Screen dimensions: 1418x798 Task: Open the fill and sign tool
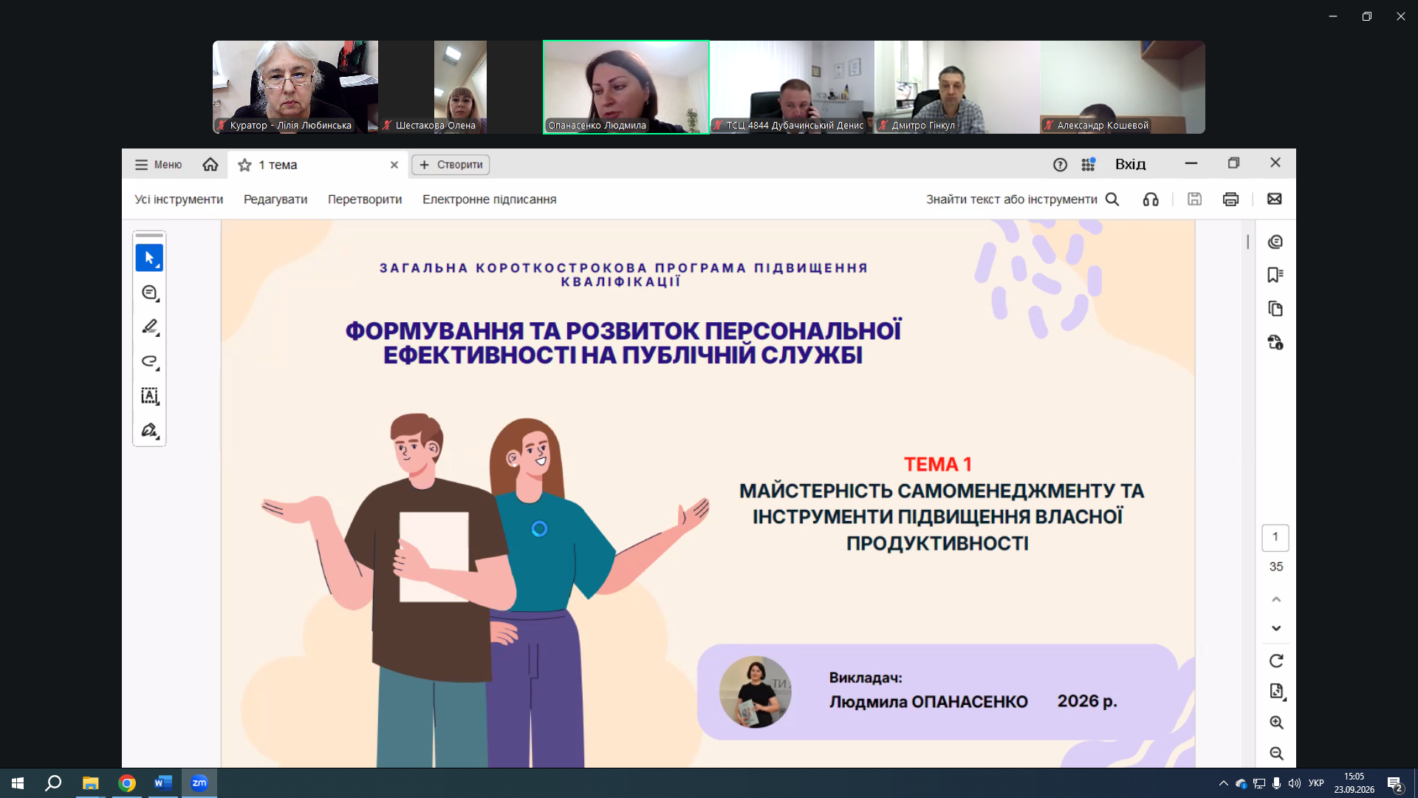point(149,430)
